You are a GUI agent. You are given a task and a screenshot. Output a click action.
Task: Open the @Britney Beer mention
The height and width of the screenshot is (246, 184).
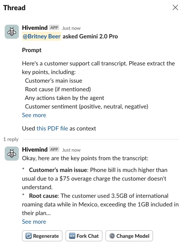tap(42, 36)
